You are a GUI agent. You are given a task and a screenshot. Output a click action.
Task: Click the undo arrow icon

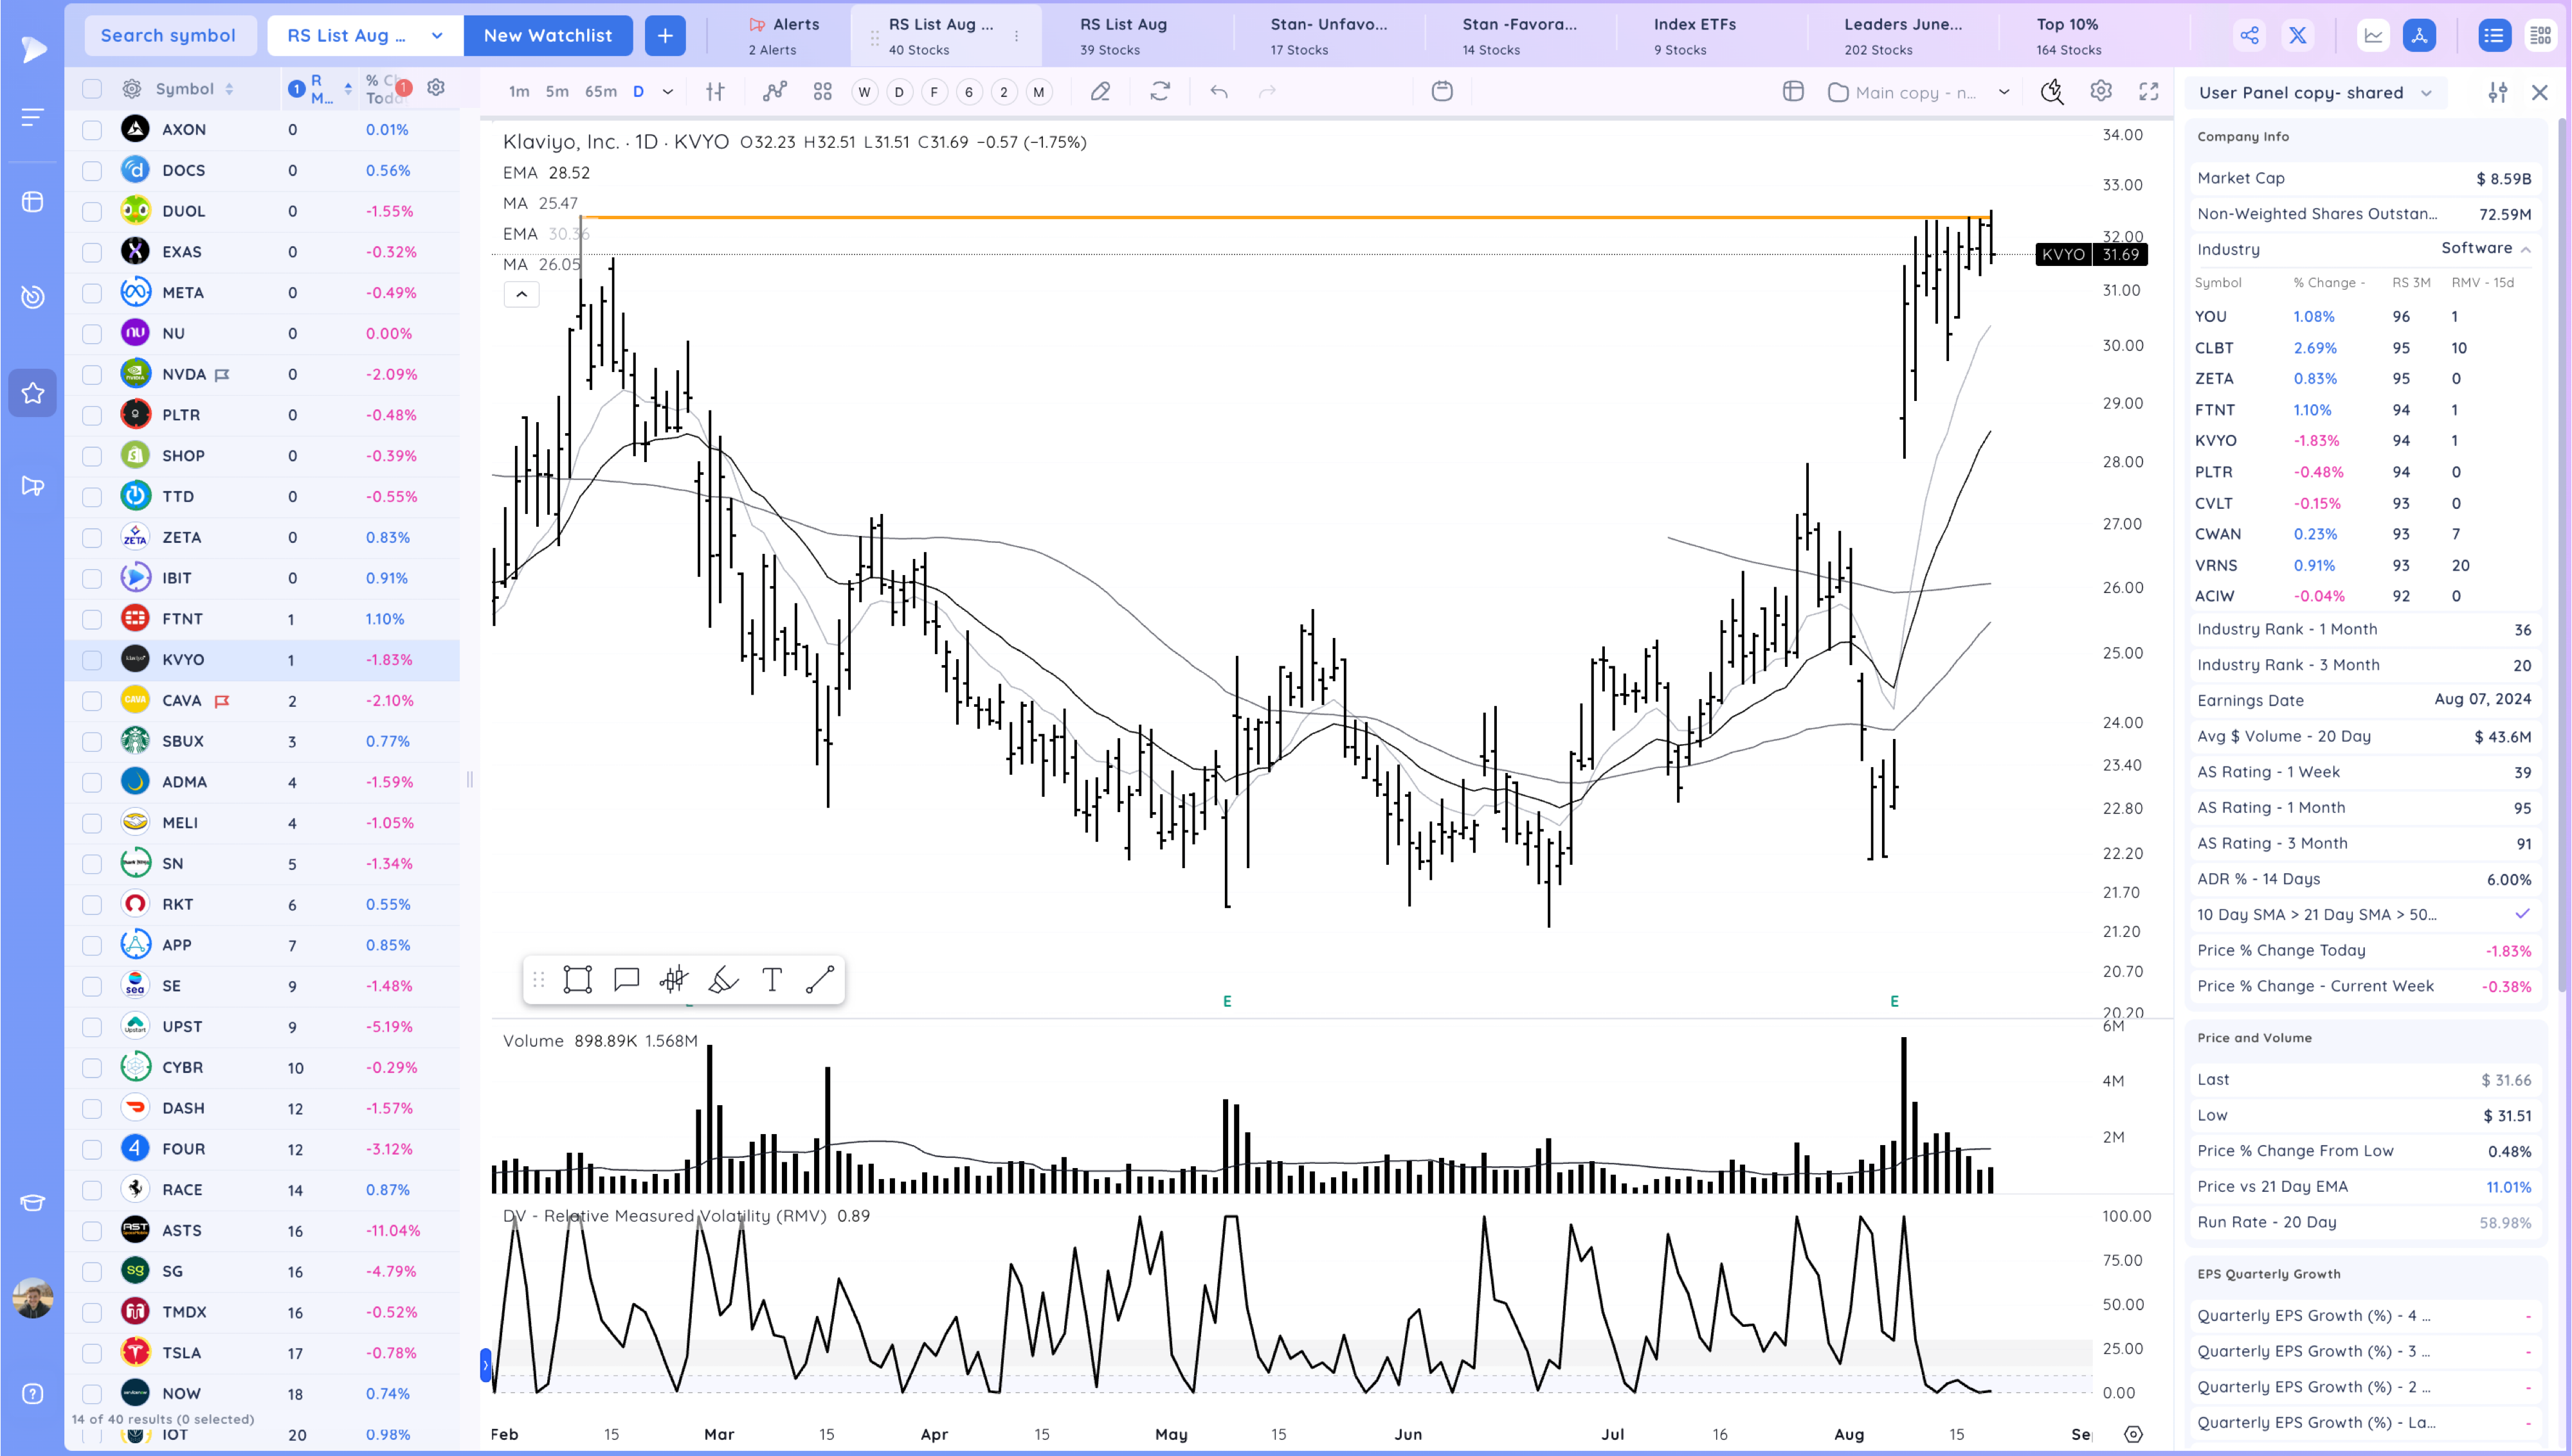pyautogui.click(x=1218, y=92)
